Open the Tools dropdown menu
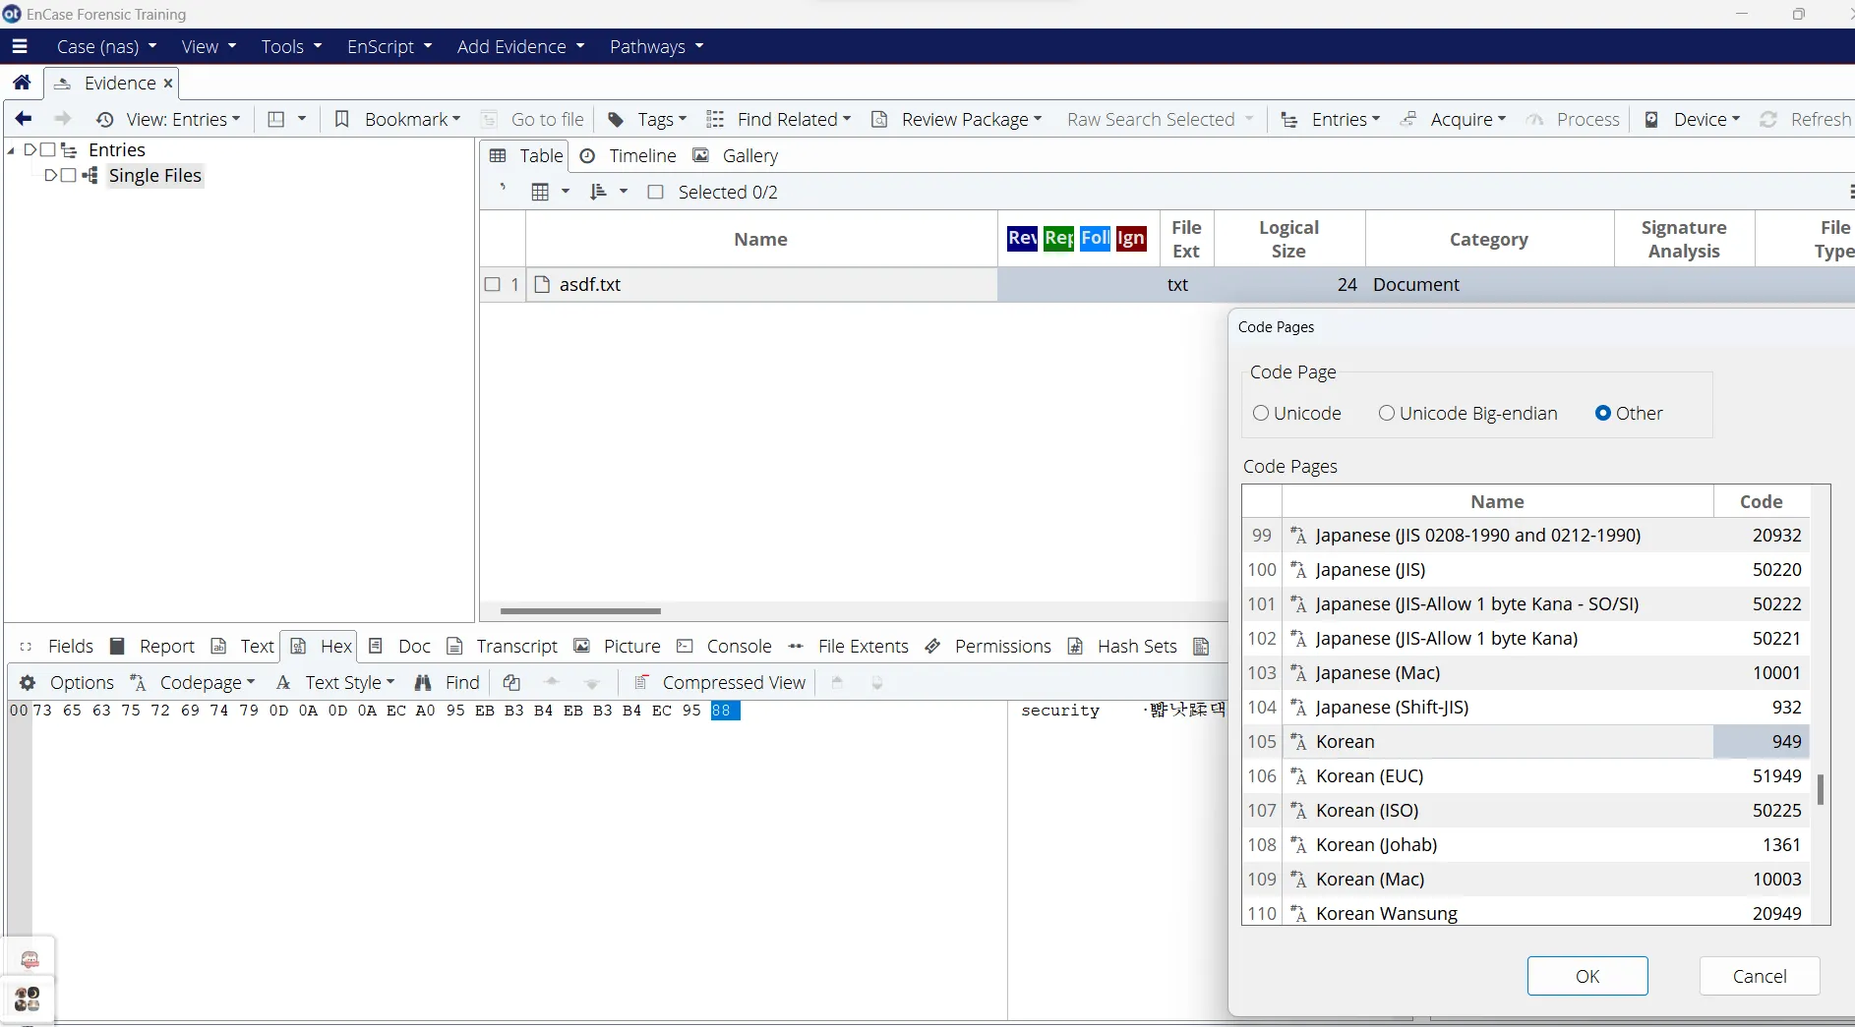The image size is (1855, 1027). point(291,46)
